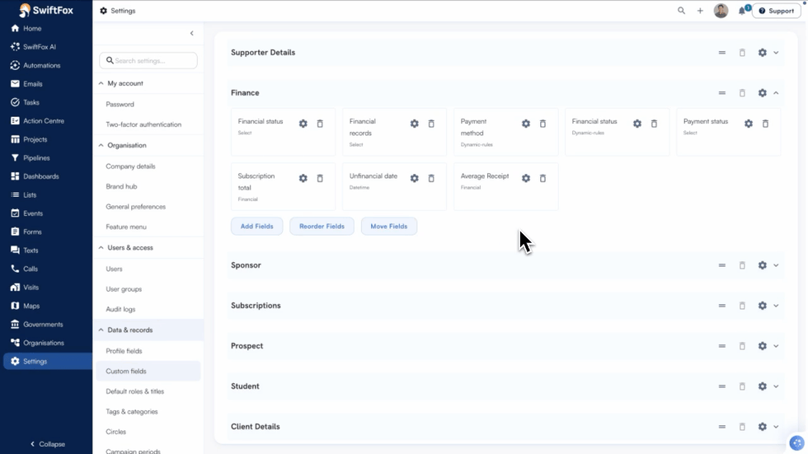
Task: Open Client Details section settings gear
Action: (x=762, y=427)
